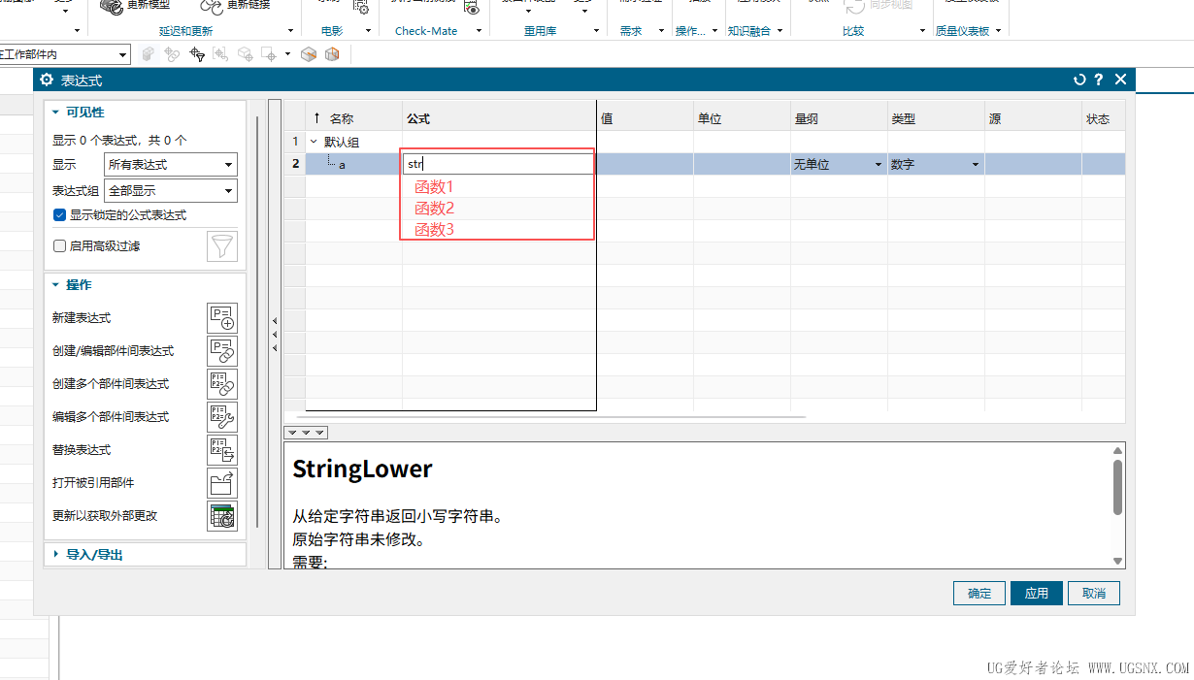Open the 表达式组 dropdown showing 全部显示
Image resolution: width=1194 pixels, height=680 pixels.
click(171, 191)
